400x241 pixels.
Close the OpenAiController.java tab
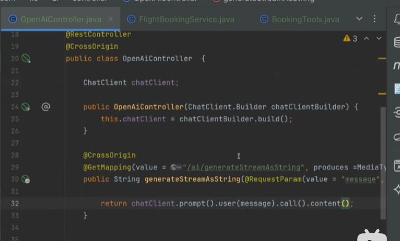[x=110, y=19]
